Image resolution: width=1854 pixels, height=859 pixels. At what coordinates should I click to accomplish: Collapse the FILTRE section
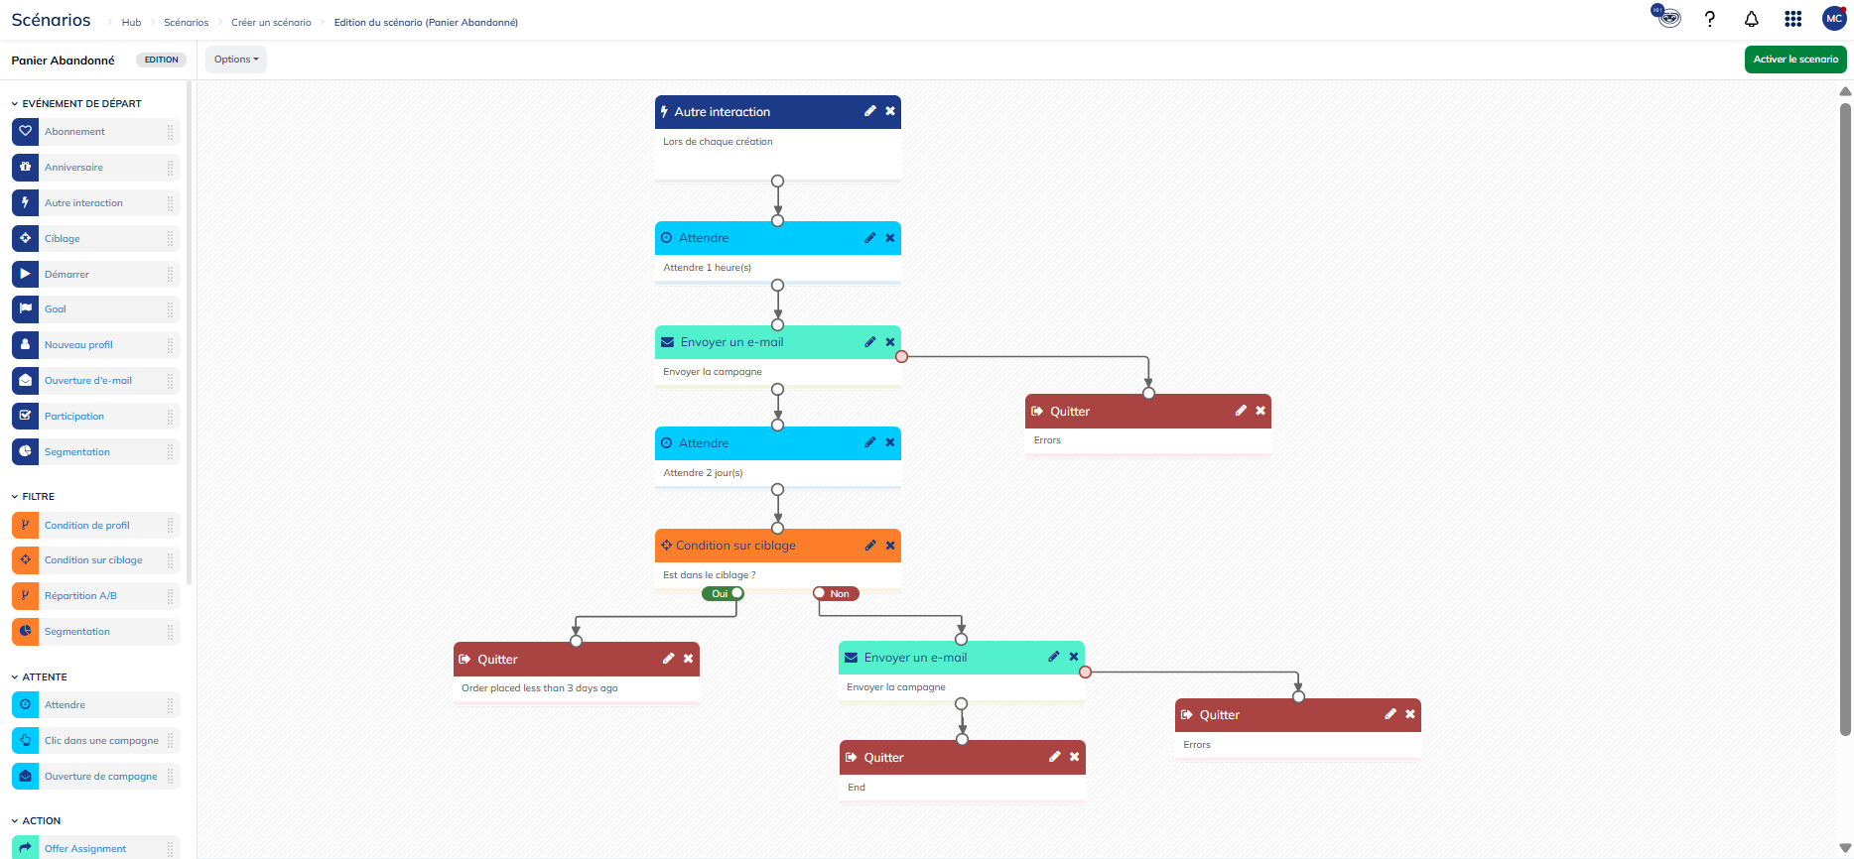[15, 496]
